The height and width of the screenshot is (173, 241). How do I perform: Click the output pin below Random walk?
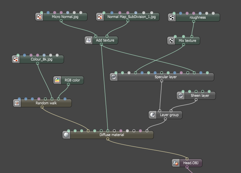pyautogui.click(x=42, y=107)
